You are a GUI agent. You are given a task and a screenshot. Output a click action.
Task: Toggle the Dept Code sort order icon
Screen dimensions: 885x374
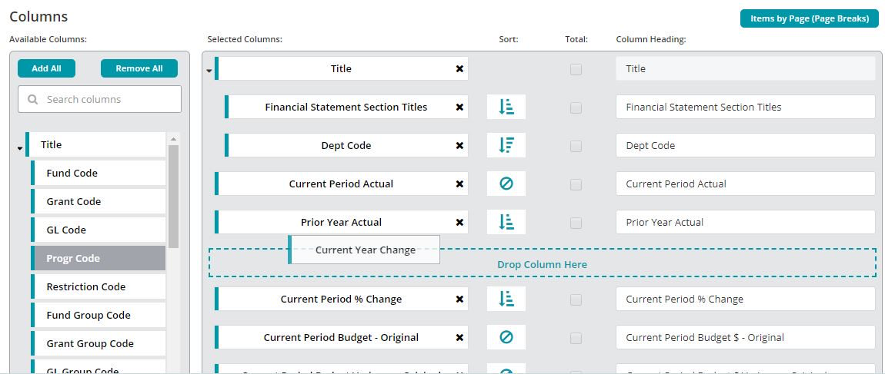coord(506,145)
